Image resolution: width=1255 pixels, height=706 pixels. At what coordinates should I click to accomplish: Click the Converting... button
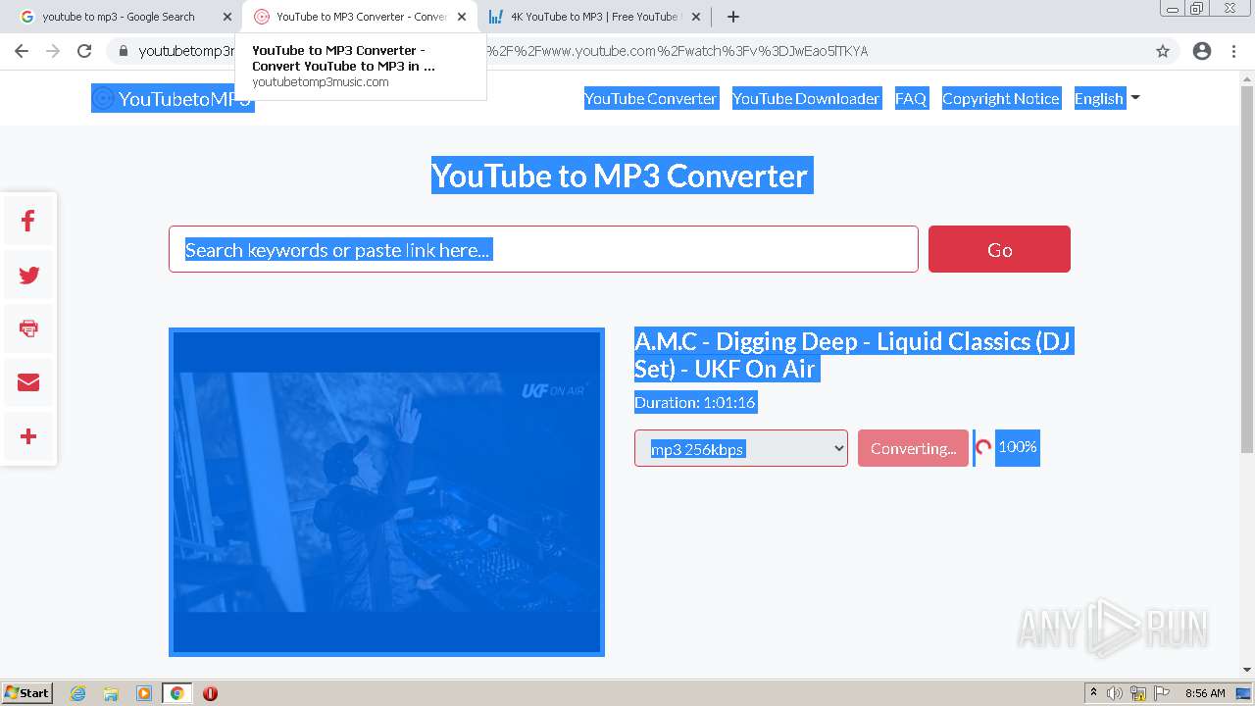[913, 448]
